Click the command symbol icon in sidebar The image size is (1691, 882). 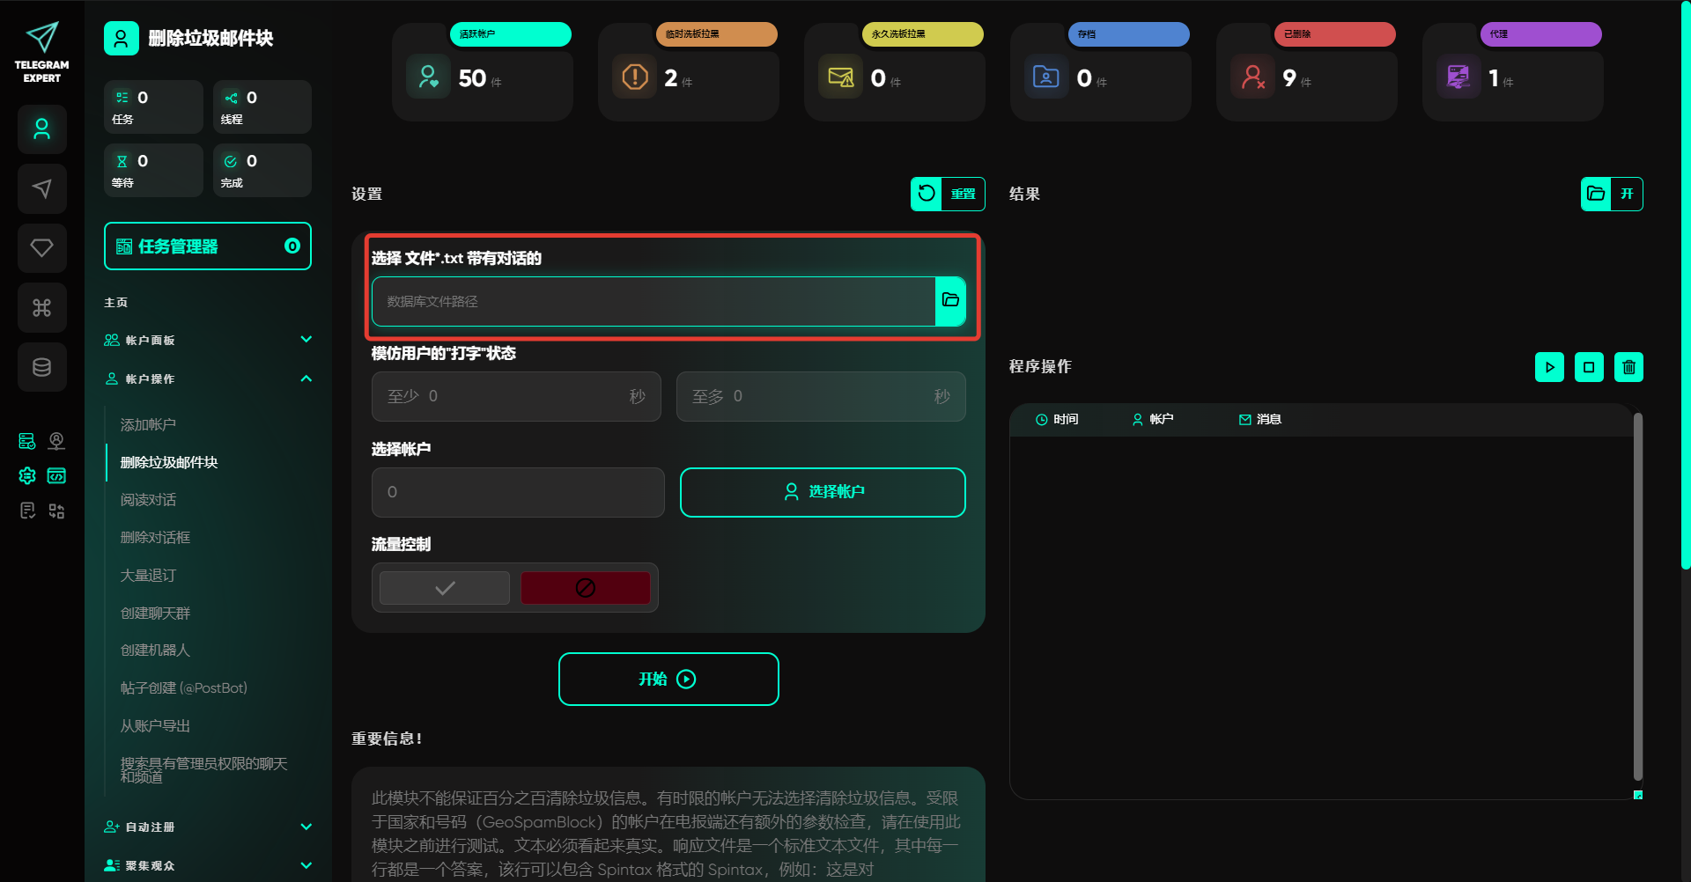[41, 307]
